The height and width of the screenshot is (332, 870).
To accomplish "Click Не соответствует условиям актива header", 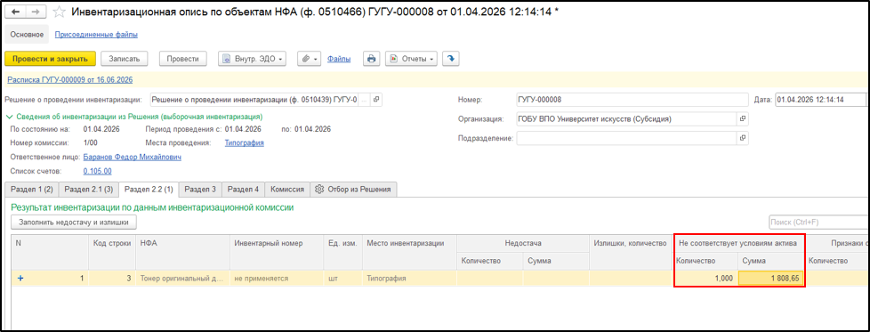I will click(x=738, y=243).
